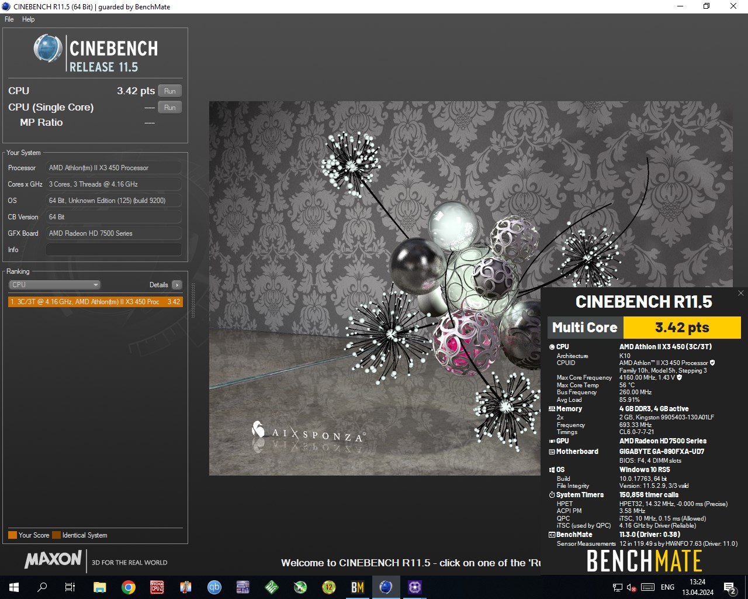Image resolution: width=748 pixels, height=599 pixels.
Task: Click the Memory icon in BenchMate panel
Action: point(552,409)
